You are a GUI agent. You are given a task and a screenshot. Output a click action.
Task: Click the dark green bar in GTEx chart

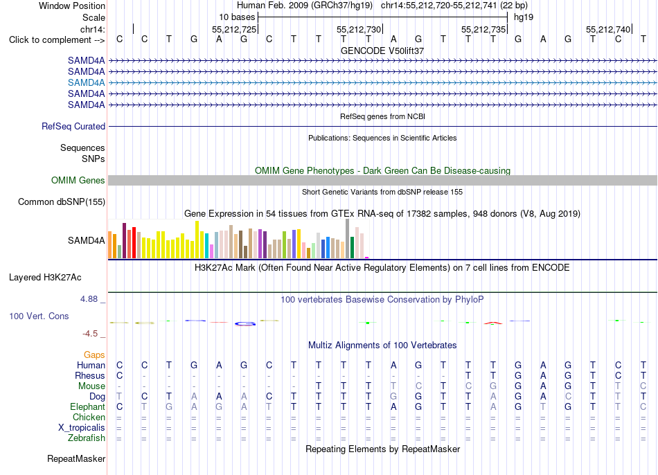352,247
